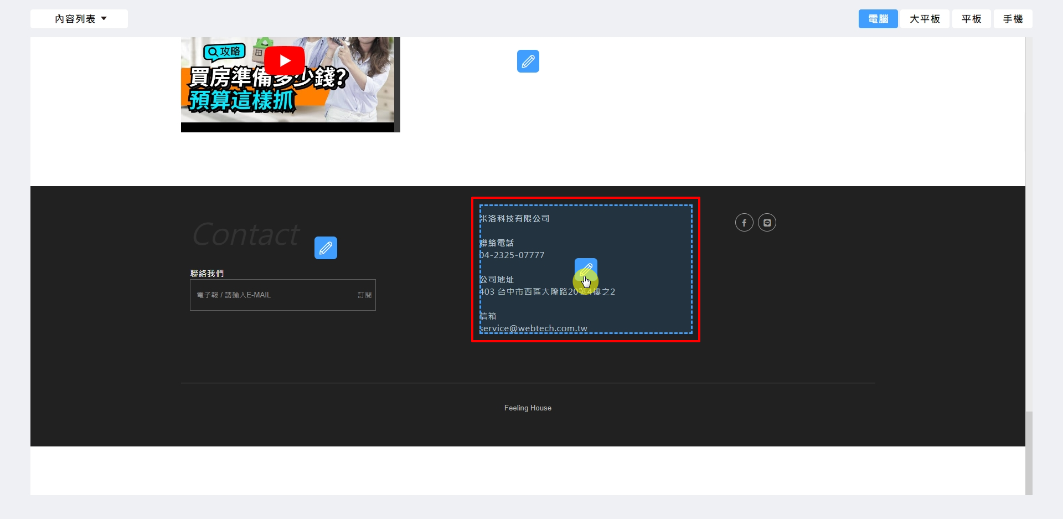Click the page's vertical scrollbar thumb
This screenshot has width=1063, height=519.
[1029, 453]
